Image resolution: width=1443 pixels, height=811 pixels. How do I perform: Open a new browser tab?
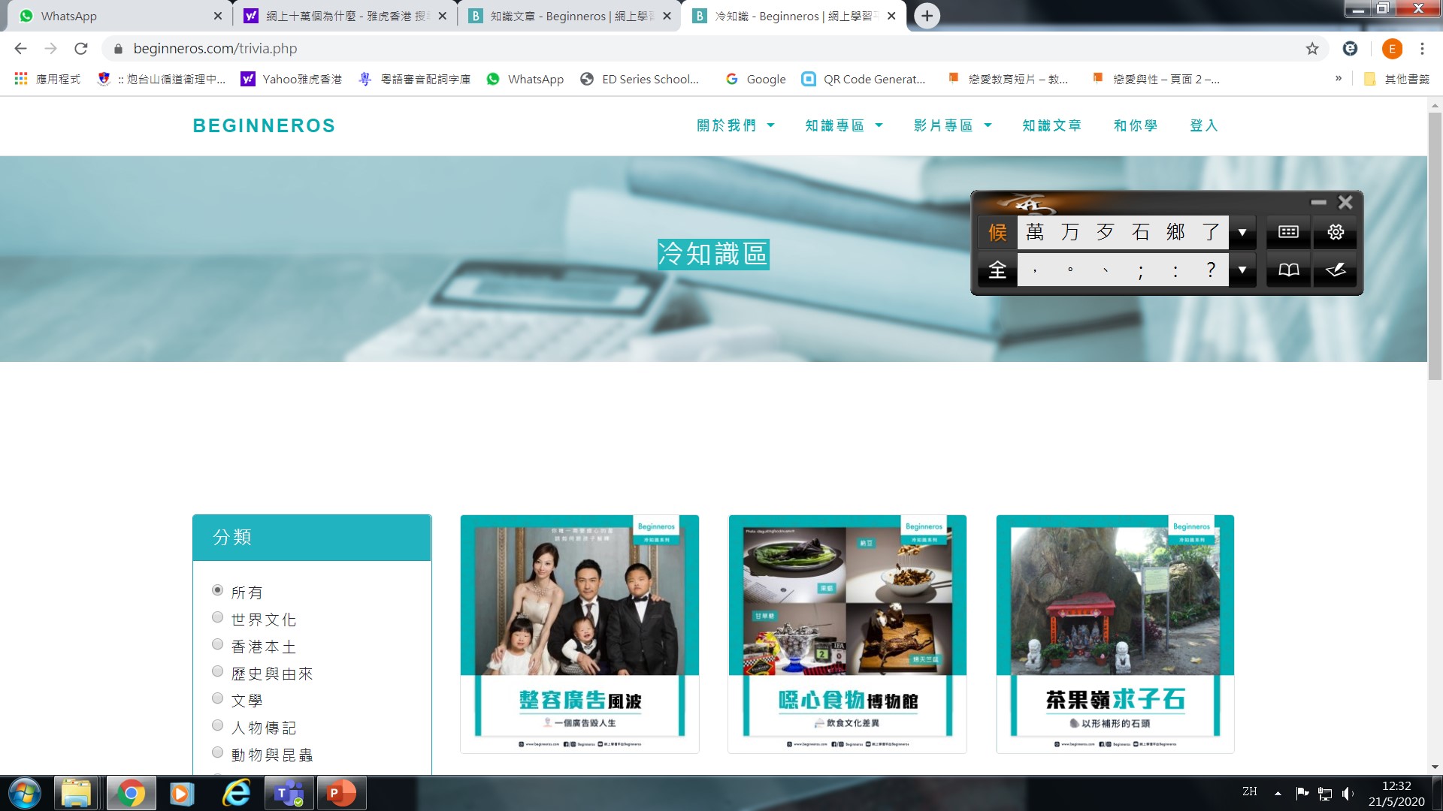927,16
